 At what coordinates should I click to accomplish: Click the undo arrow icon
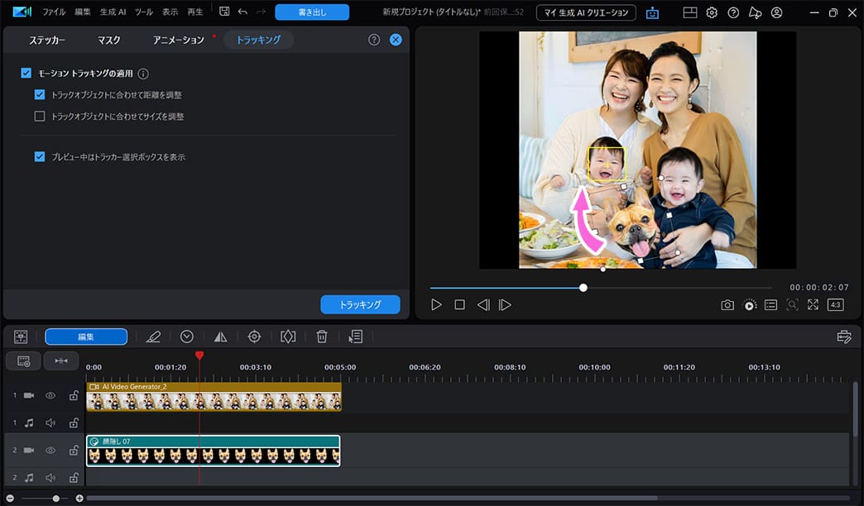coord(242,12)
